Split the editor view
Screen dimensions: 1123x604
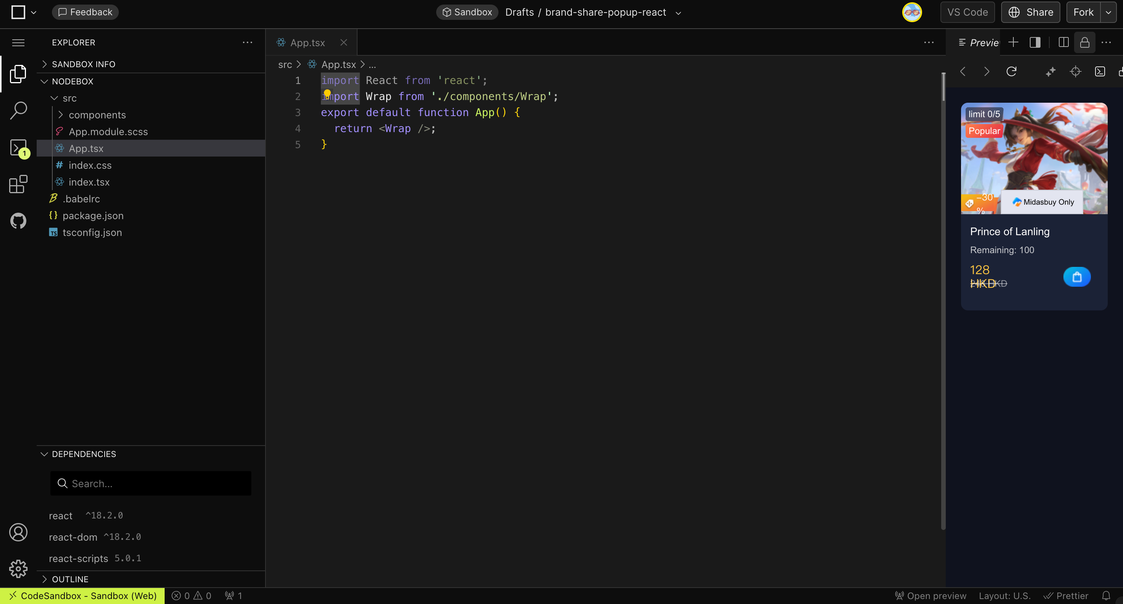pos(1063,42)
